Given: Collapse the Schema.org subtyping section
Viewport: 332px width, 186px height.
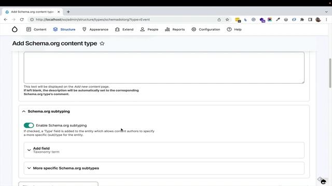Looking at the screenshot, I should coord(46,112).
